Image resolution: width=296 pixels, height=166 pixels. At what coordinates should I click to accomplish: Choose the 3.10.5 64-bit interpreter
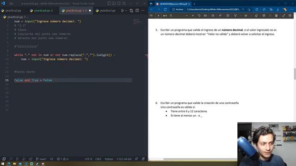click(x=124, y=159)
